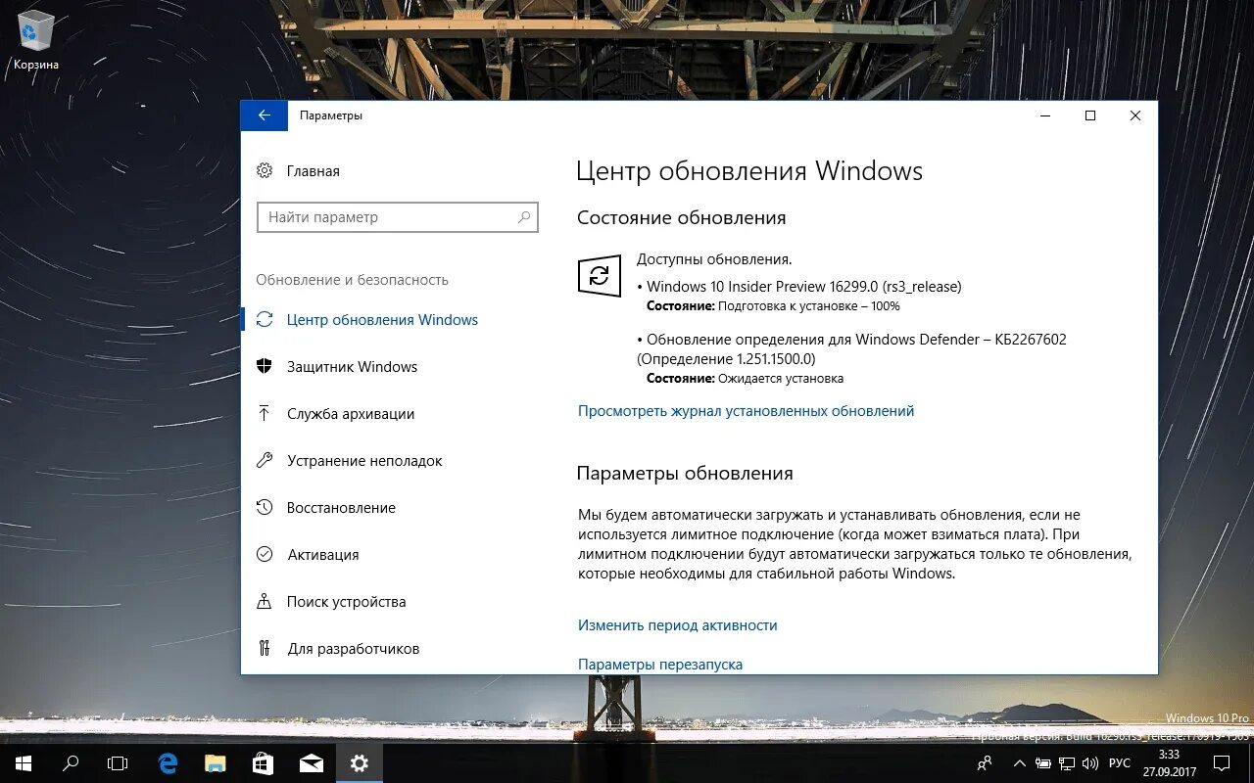Click the Settings gear on taskbar
Screen dimensions: 1254x783
click(360, 763)
